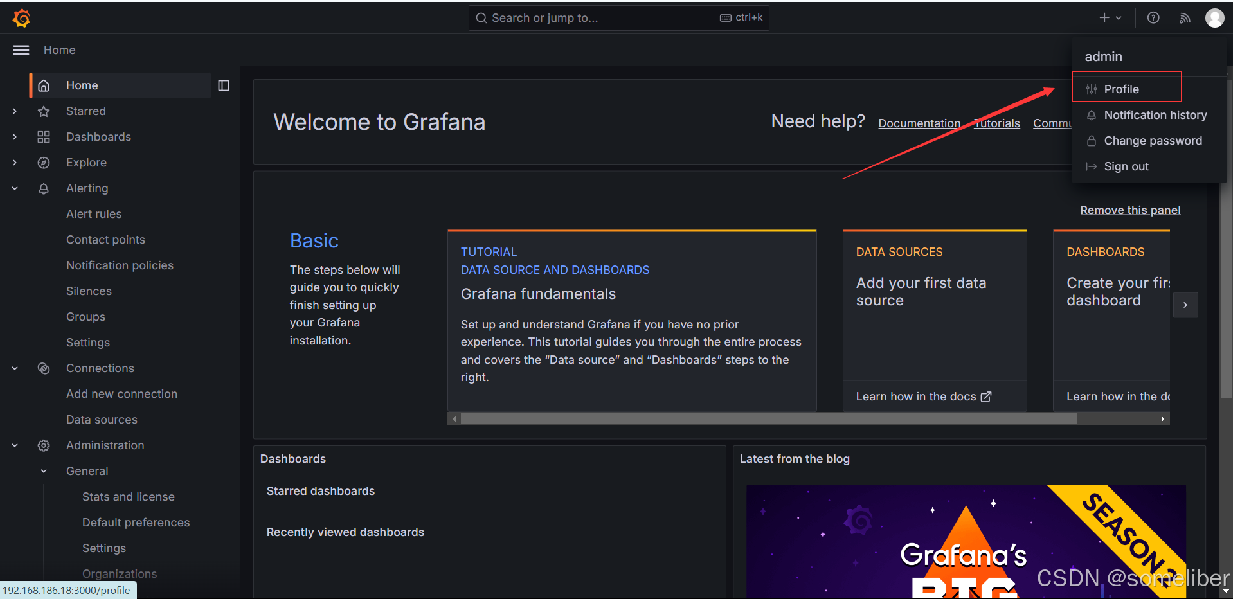The image size is (1233, 599).
Task: Open Add your first data source card
Action: click(x=935, y=321)
